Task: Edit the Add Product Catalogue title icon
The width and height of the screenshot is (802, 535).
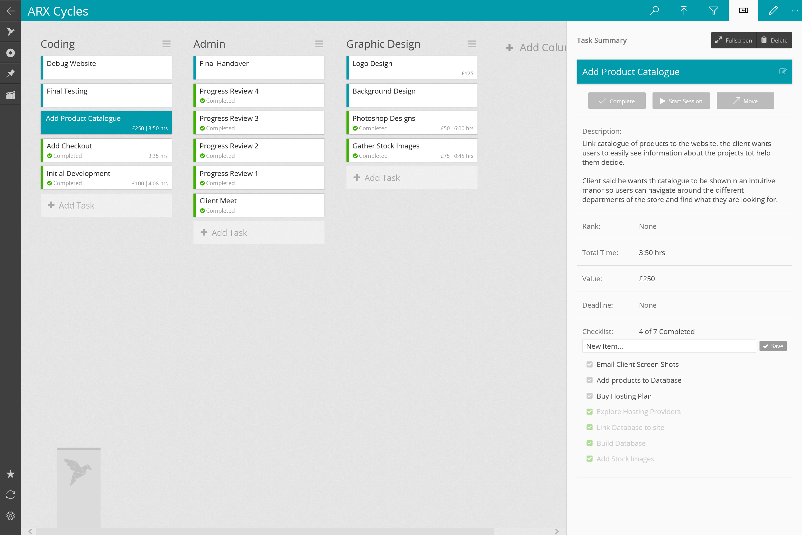Action: pos(783,71)
